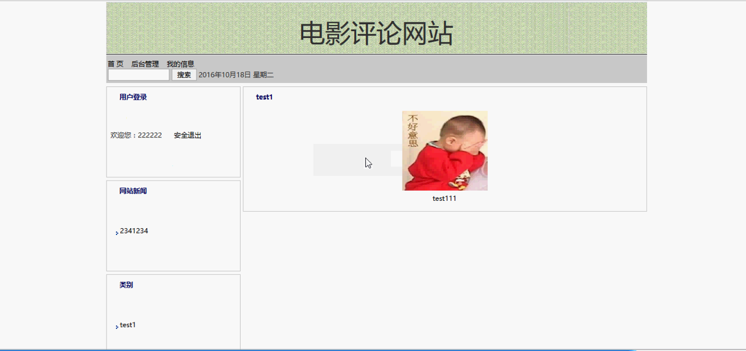This screenshot has width=746, height=351.
Task: Open 我的信息 navigation link
Action: coord(180,64)
